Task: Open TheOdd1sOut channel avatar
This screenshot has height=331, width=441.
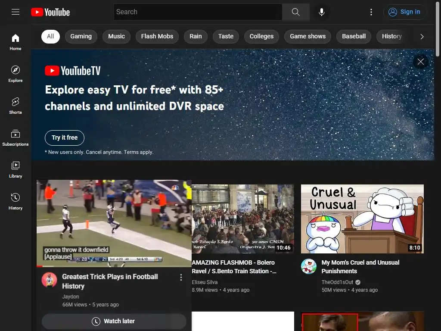Action: [308, 266]
